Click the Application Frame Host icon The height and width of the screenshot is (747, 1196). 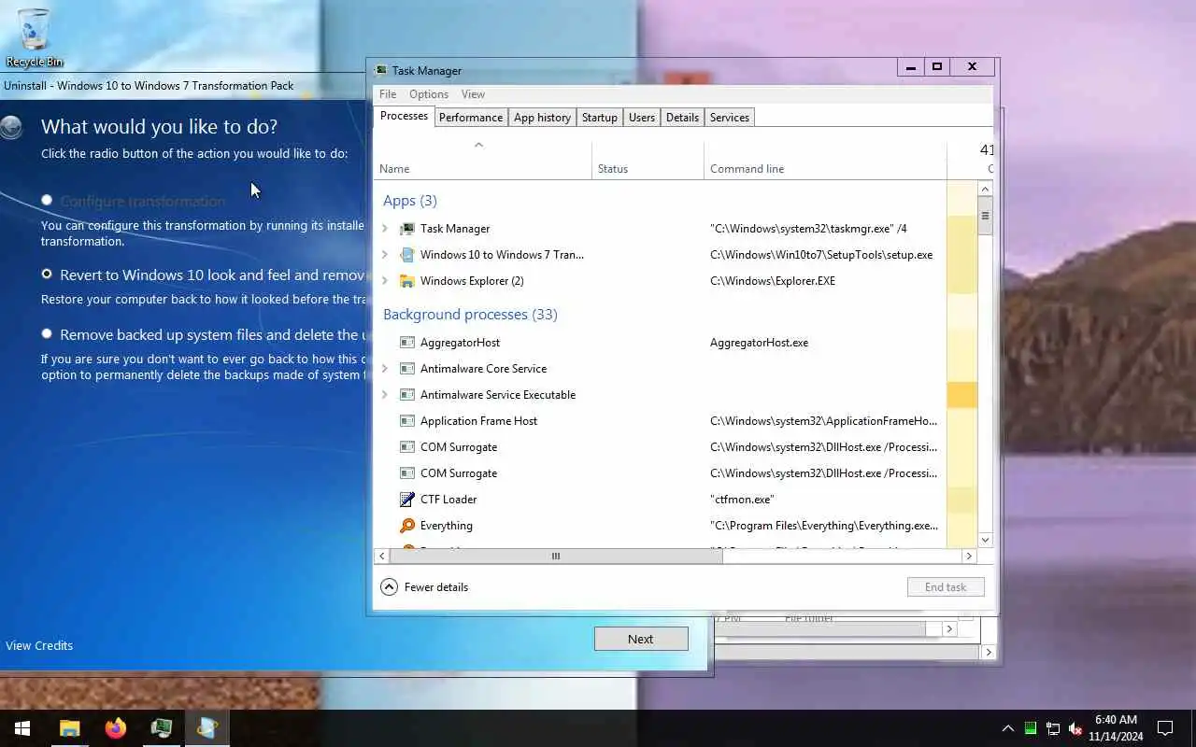point(406,421)
